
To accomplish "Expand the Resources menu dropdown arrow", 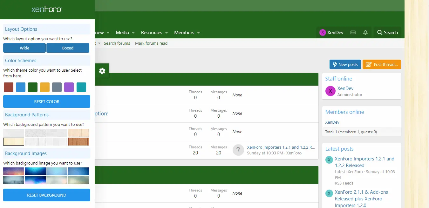I will pos(167,33).
